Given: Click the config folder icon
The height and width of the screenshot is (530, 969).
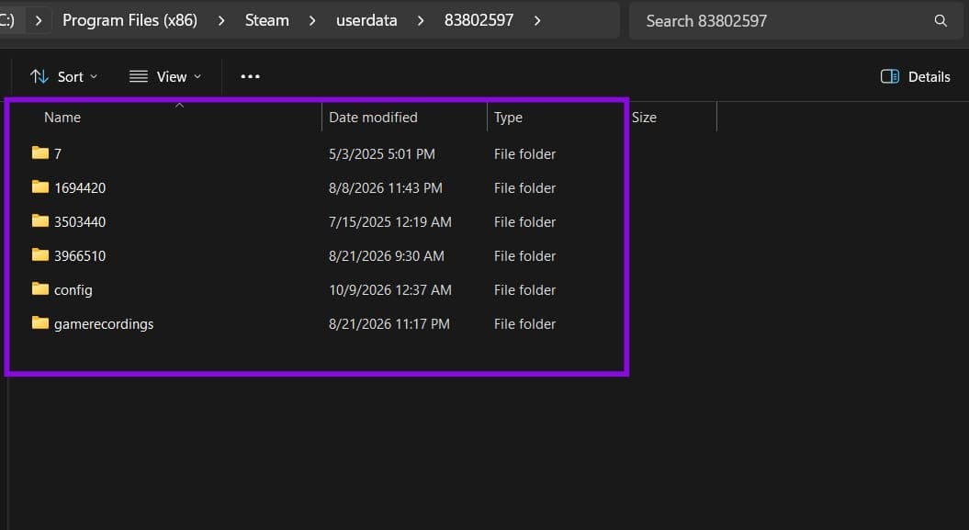Looking at the screenshot, I should 40,288.
